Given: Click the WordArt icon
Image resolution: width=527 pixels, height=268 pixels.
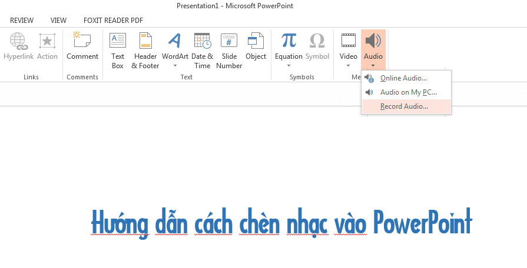Looking at the screenshot, I should tap(175, 41).
